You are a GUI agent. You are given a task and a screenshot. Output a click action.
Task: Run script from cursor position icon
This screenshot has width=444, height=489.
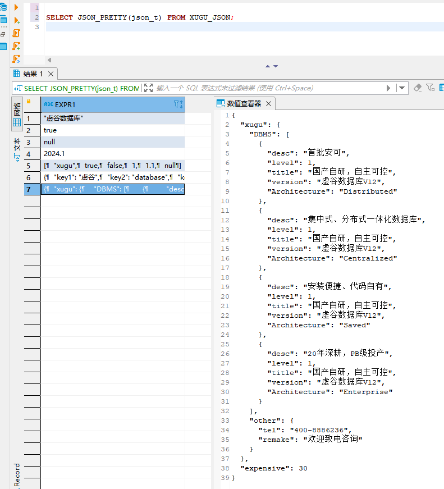(16, 59)
